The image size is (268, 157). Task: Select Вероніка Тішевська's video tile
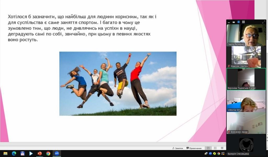tap(246, 79)
